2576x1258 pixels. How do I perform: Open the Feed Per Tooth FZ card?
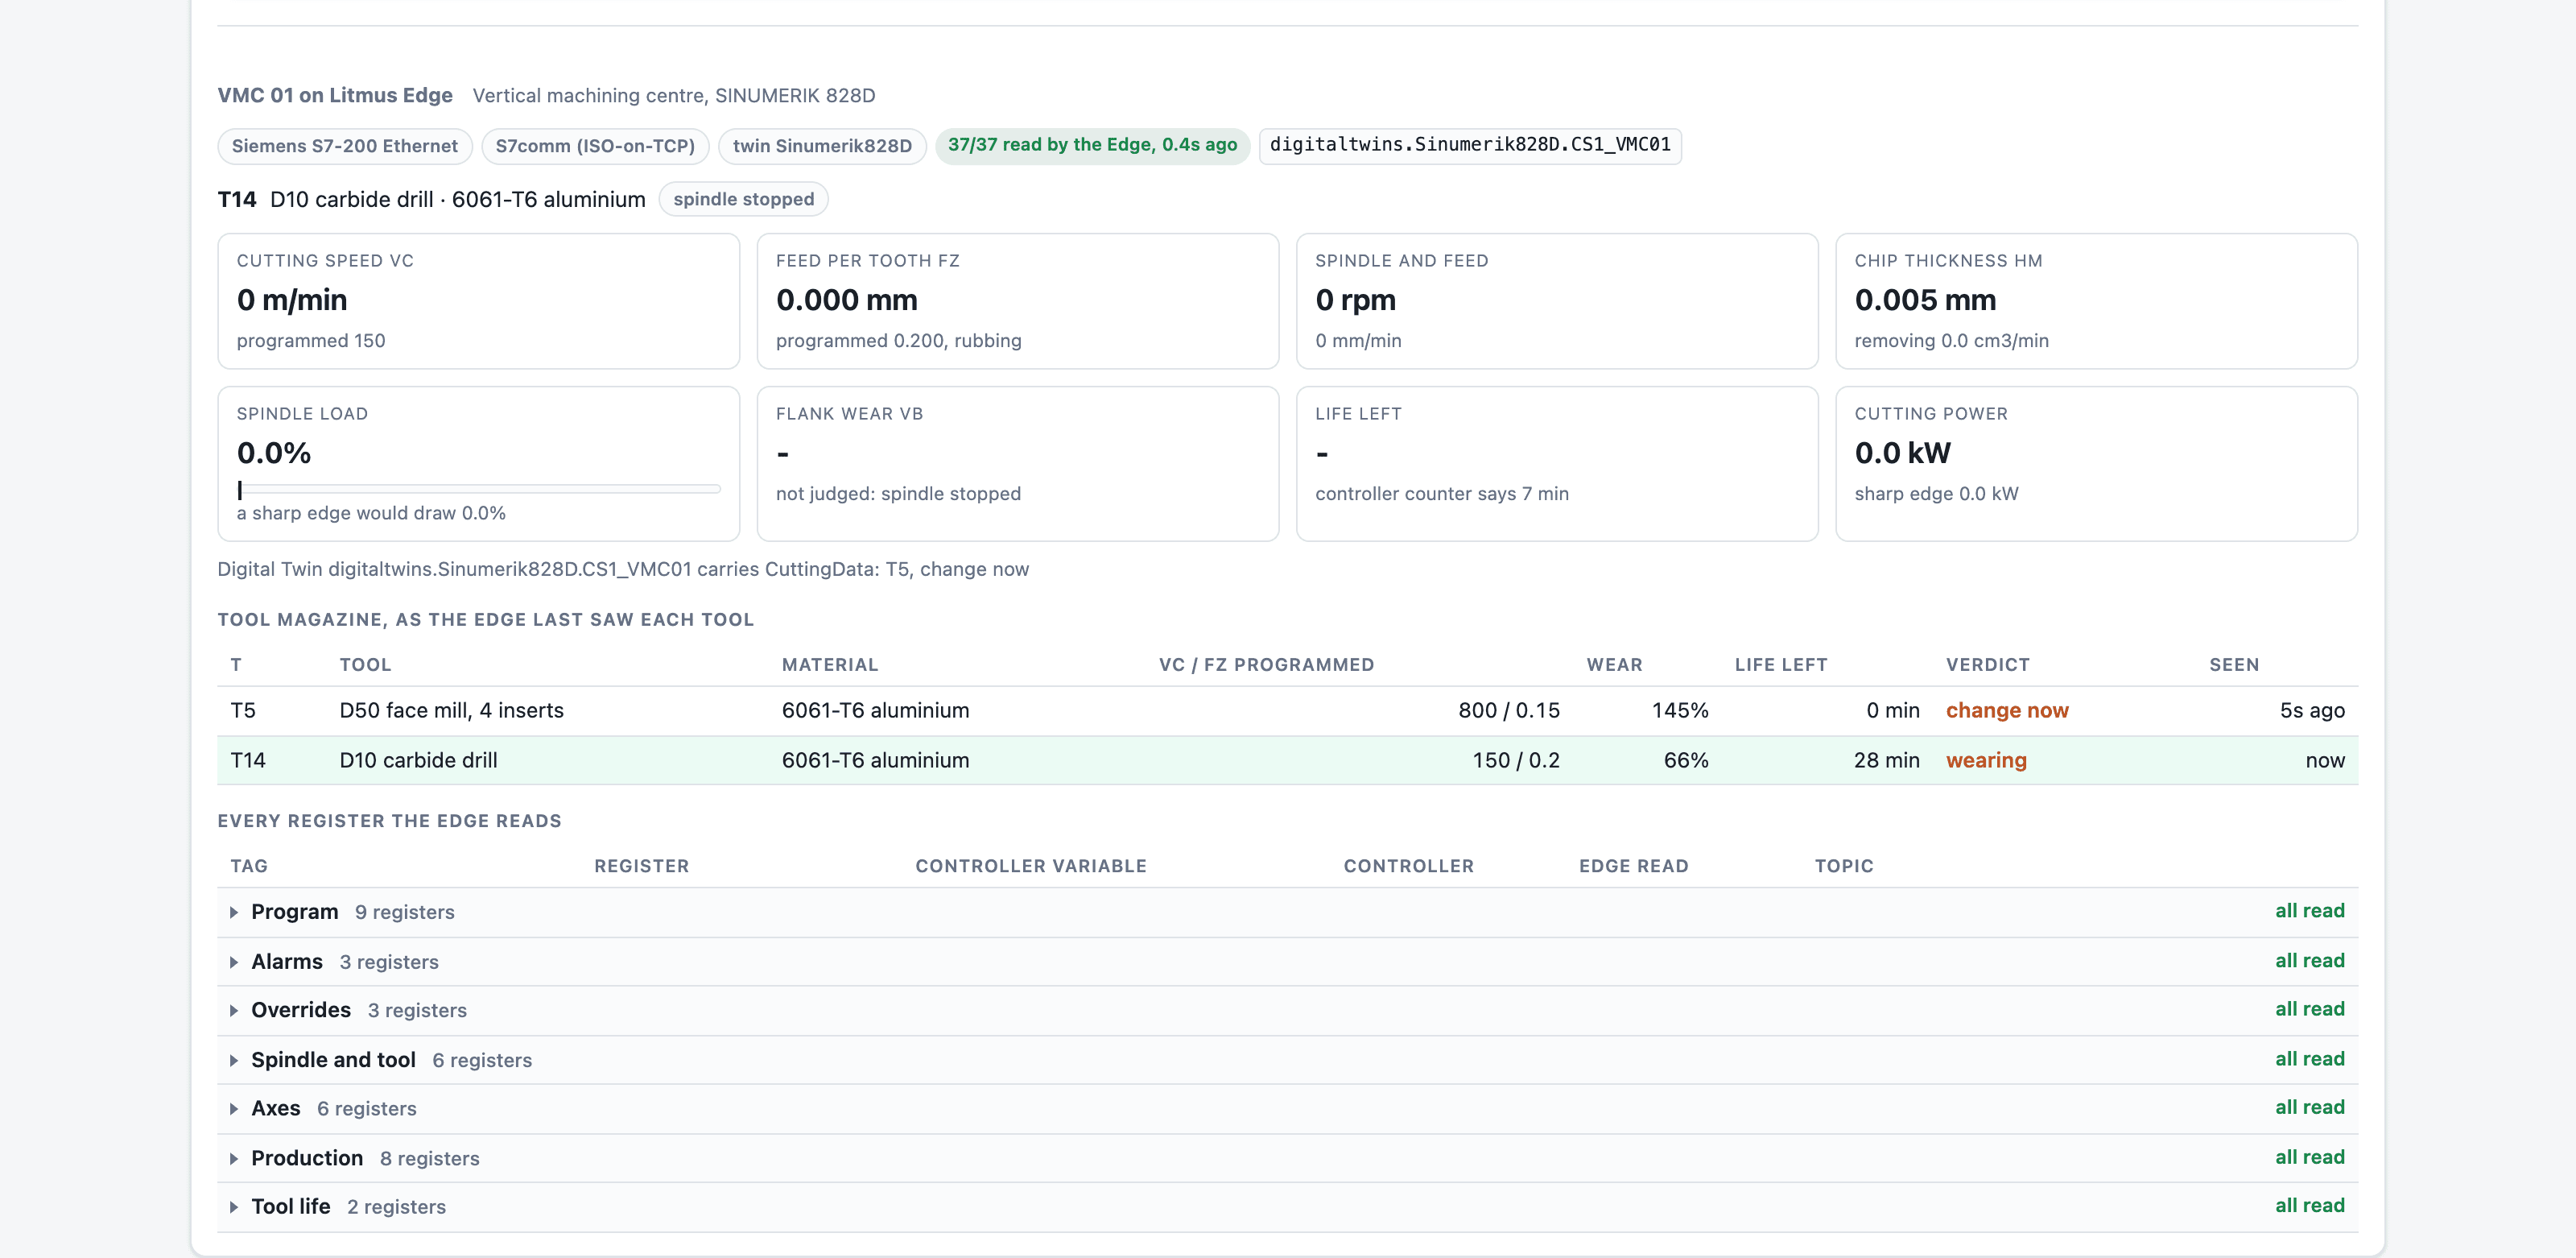[1018, 301]
